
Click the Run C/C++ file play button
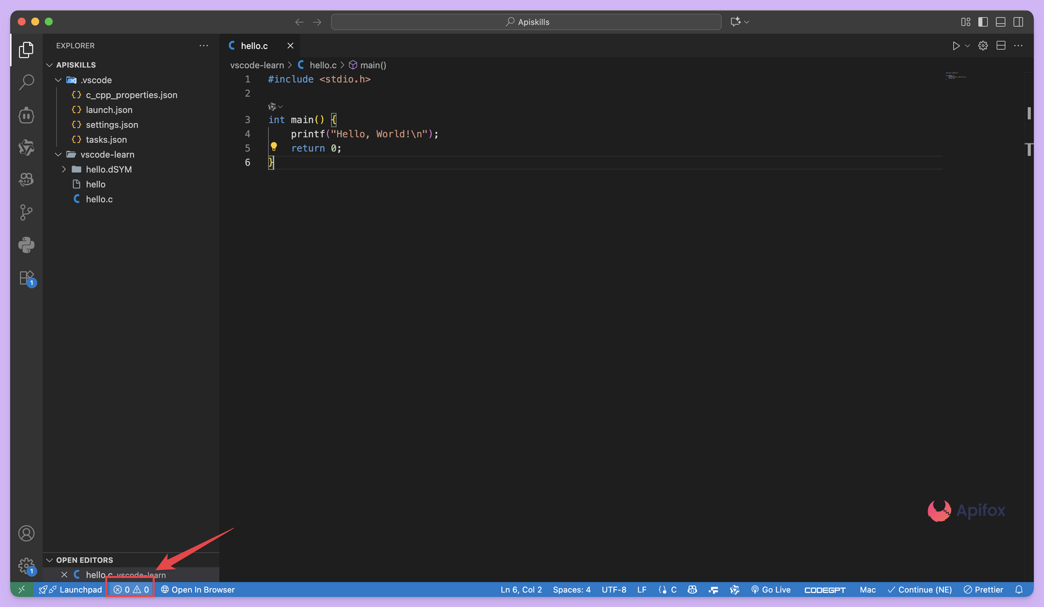point(956,46)
